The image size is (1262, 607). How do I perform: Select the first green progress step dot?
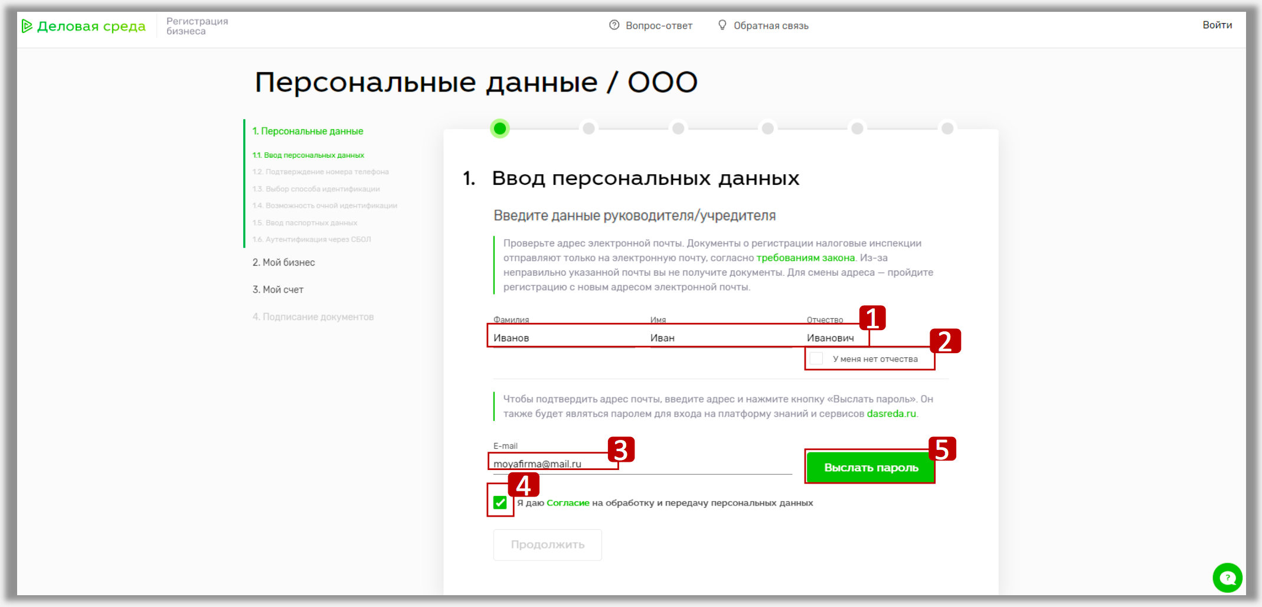(500, 128)
